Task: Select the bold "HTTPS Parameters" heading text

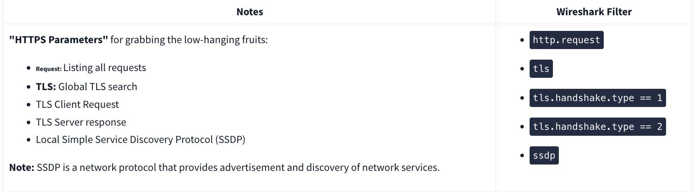Action: click(x=58, y=40)
